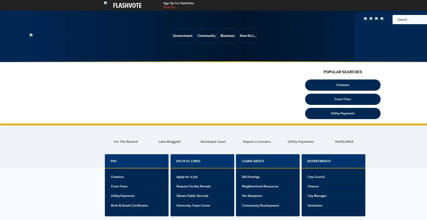Open the Lake Ringgold quick link
The image size is (427, 220).
(170, 142)
